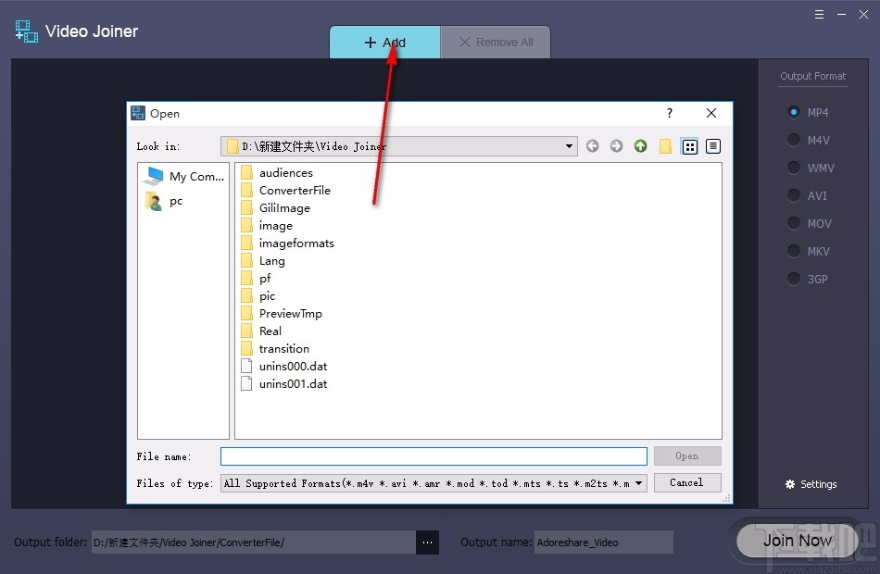Create new folder in Open dialog
Screen dimensions: 880x574
(x=665, y=146)
